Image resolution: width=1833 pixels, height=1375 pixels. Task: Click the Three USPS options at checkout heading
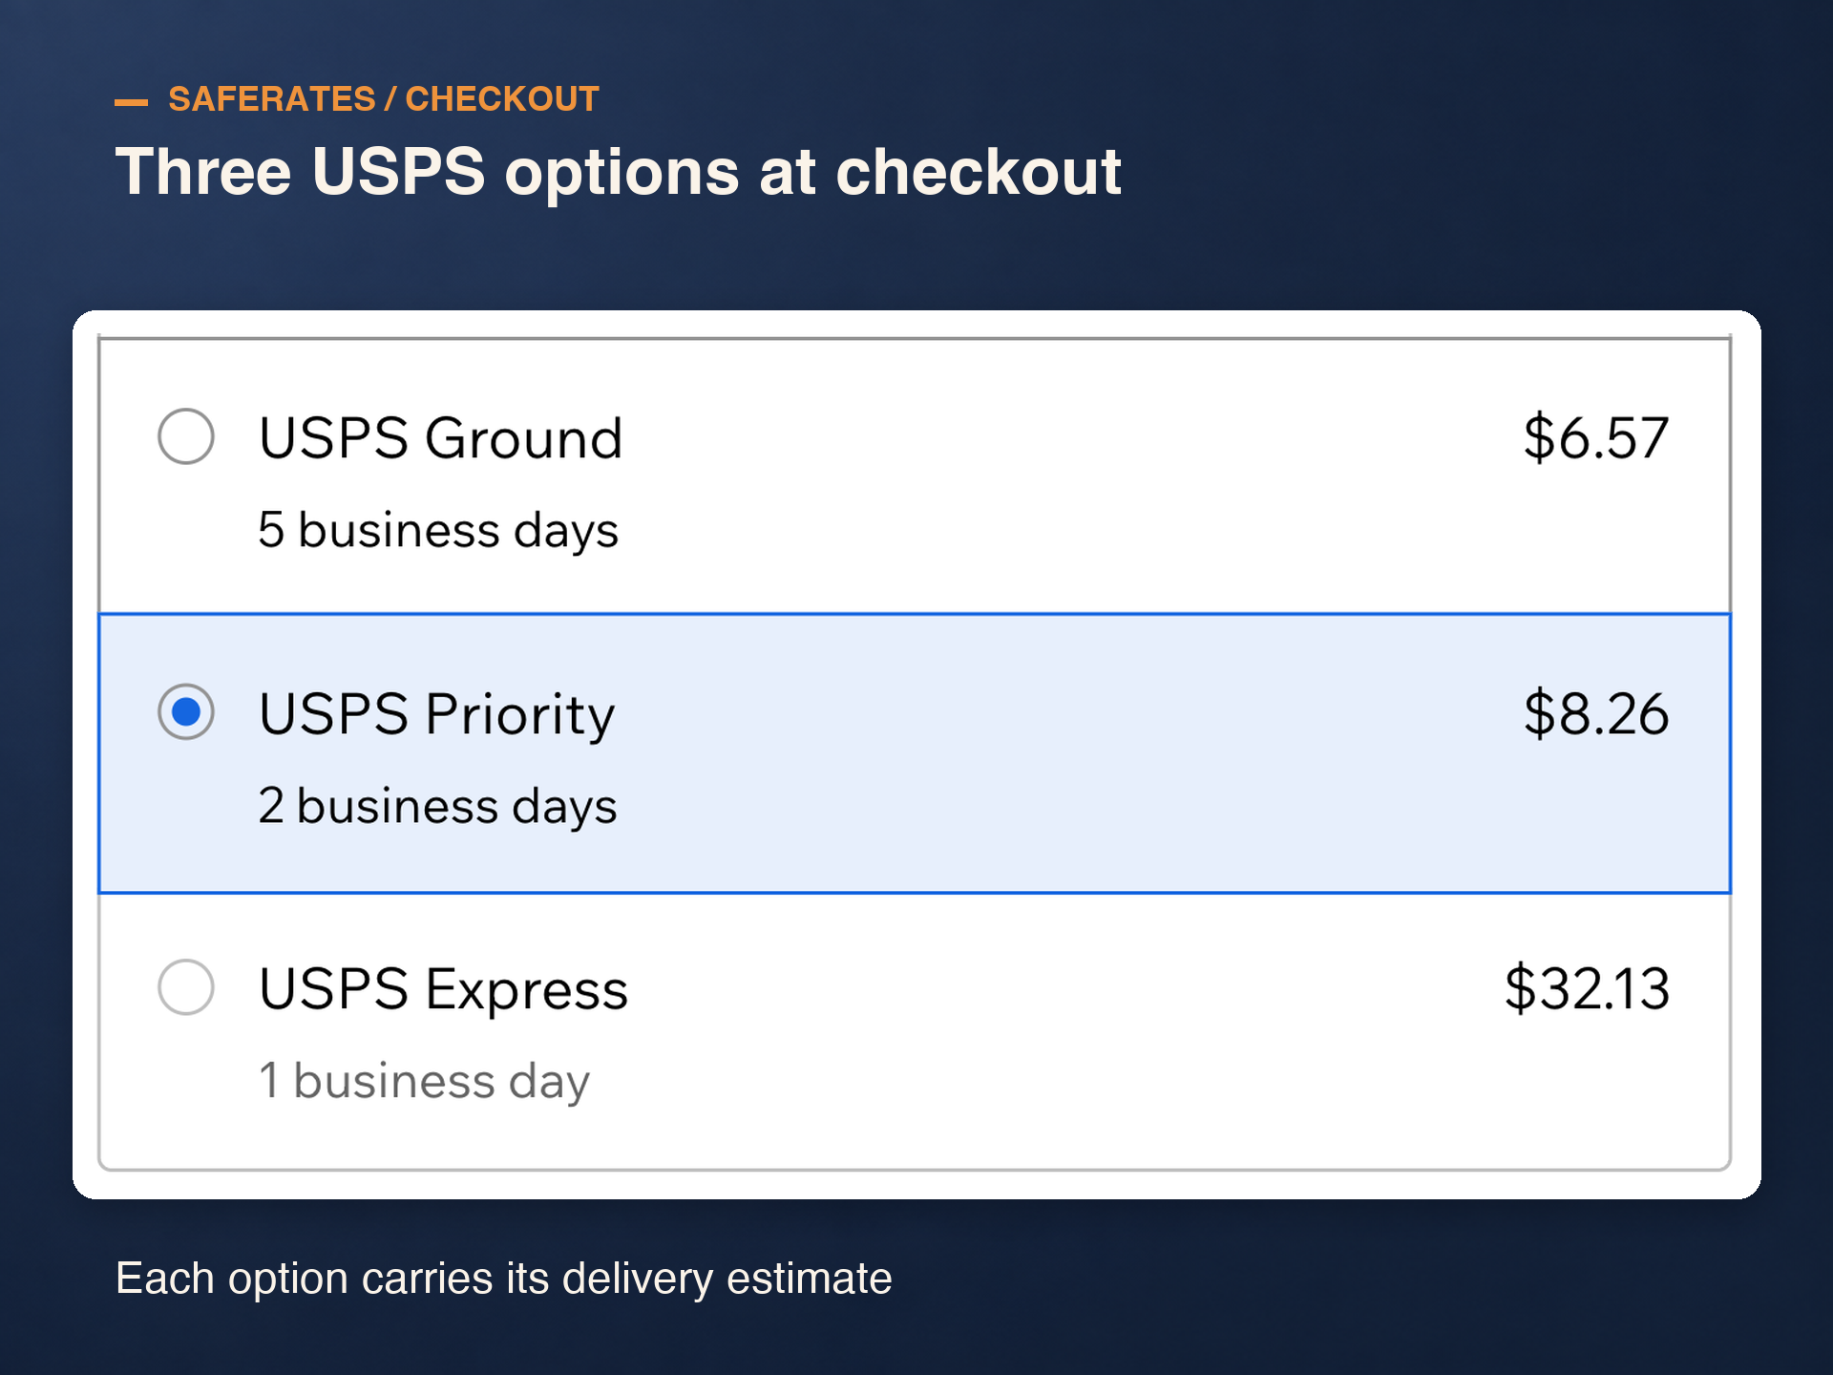[619, 173]
